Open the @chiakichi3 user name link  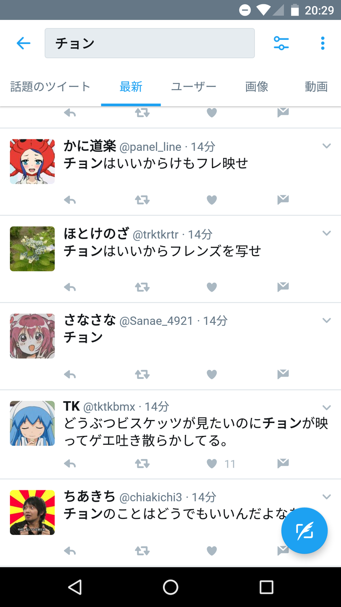(151, 497)
